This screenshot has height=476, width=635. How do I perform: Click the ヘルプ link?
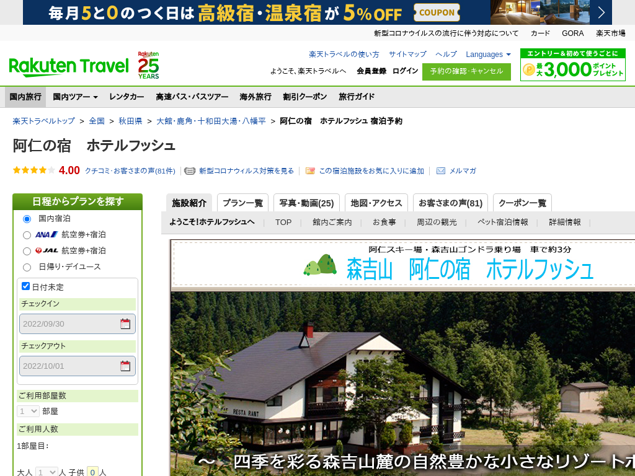click(x=446, y=55)
